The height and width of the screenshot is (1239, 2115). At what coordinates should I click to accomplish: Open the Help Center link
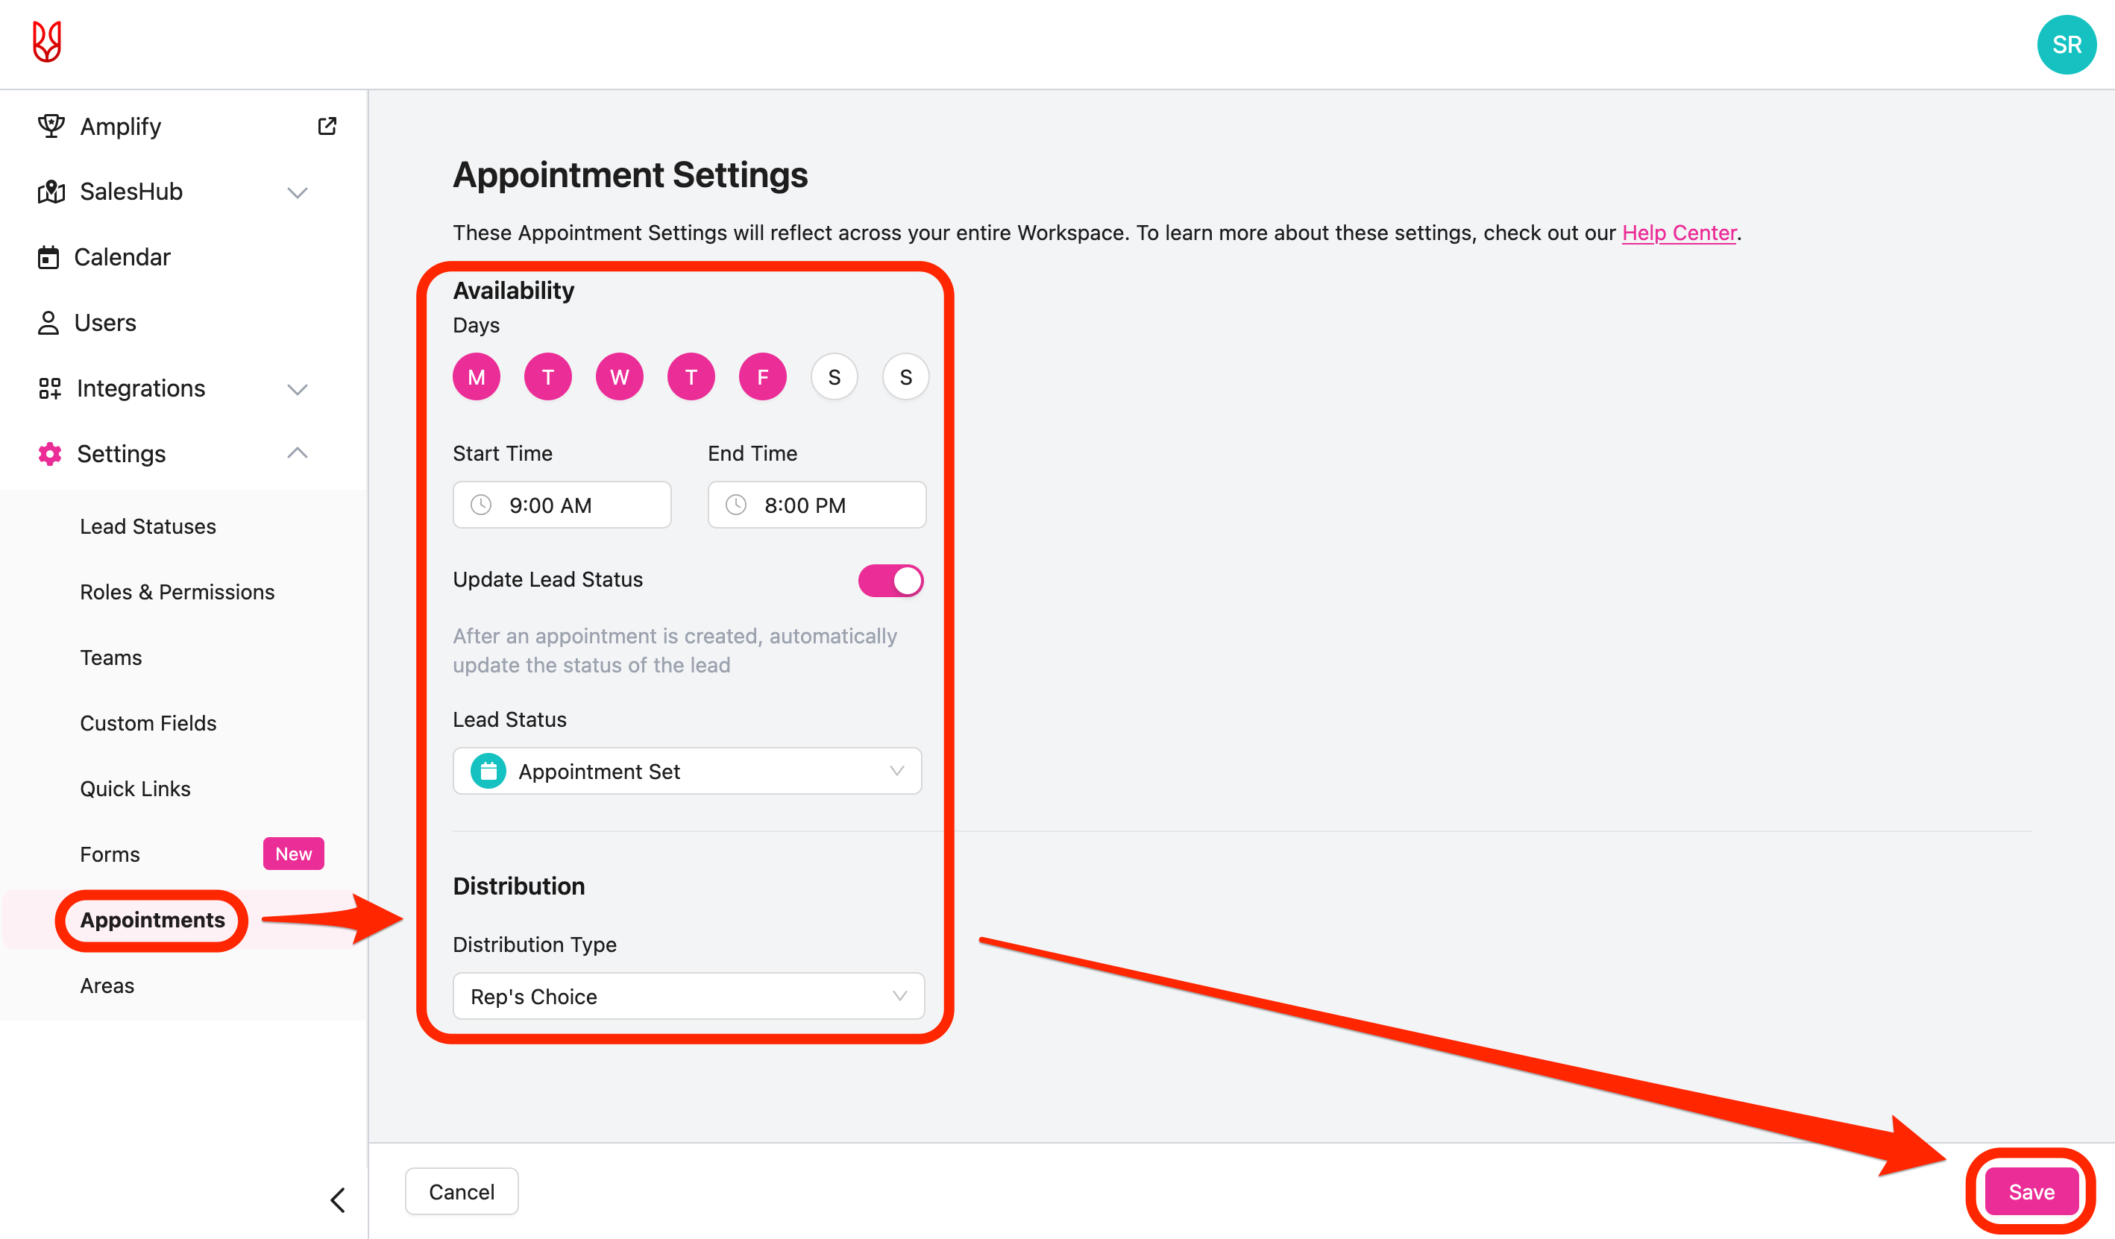tap(1679, 233)
